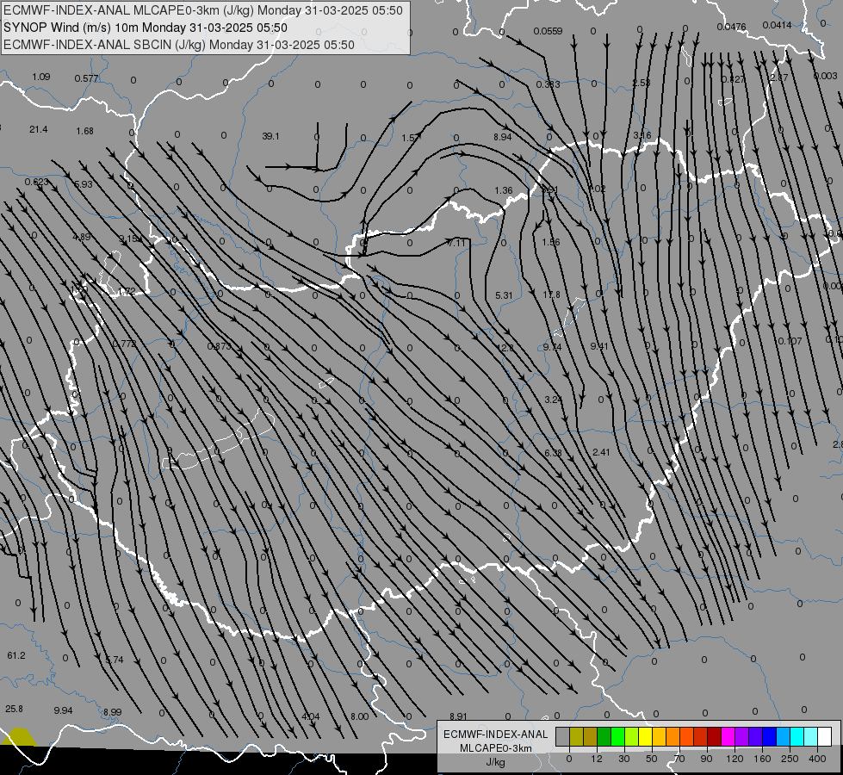Click the SBCIN header line
The width and height of the screenshot is (843, 775).
[x=179, y=45]
